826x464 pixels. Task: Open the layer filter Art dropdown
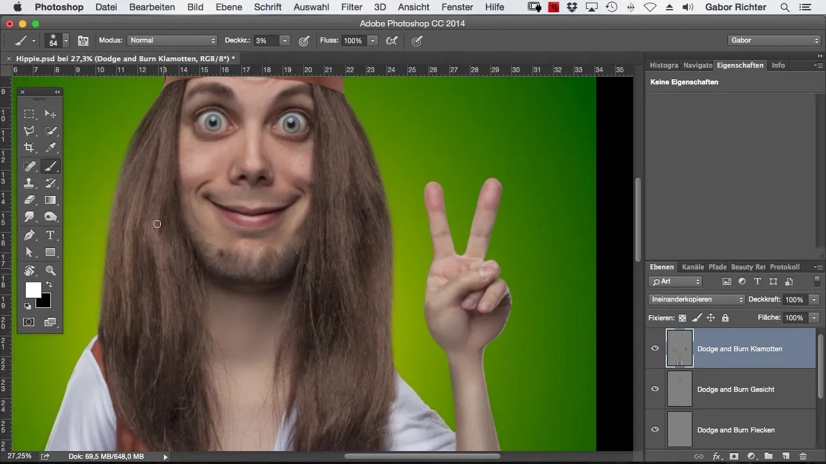[x=676, y=282]
